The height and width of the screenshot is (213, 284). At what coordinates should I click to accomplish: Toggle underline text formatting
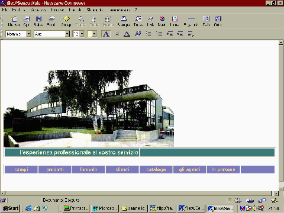coord(127,34)
